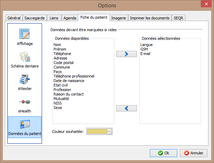This screenshot has height=163, width=214.
Task: Click the yellow Couleur souhaitée swatch
Action: tap(97, 132)
